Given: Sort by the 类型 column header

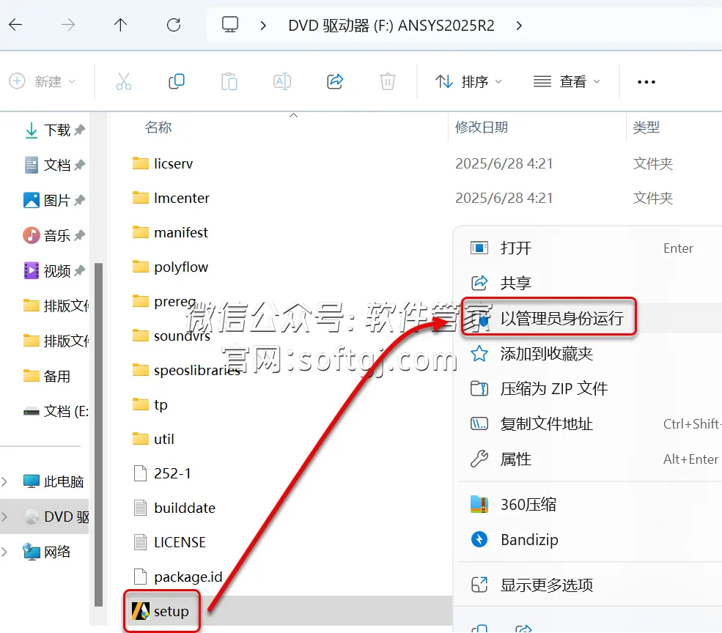Looking at the screenshot, I should pyautogui.click(x=646, y=127).
